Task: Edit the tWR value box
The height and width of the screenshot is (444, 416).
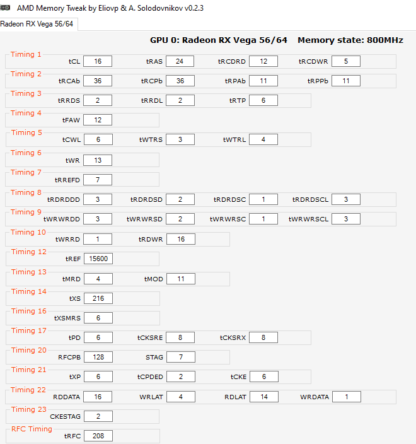Action: (98, 160)
